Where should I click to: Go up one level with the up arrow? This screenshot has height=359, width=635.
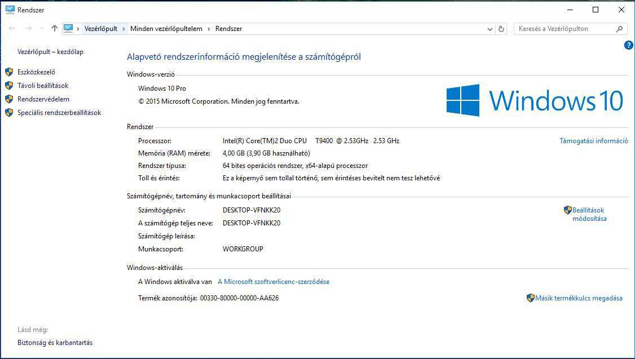click(x=55, y=28)
